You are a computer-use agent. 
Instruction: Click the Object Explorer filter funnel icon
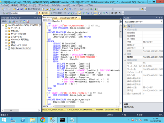(20, 22)
